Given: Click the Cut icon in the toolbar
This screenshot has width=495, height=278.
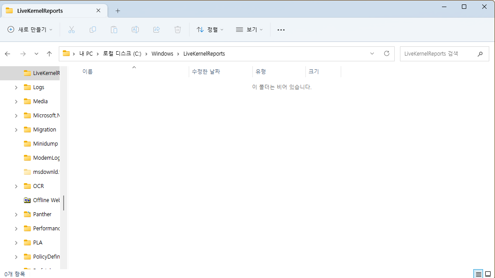Looking at the screenshot, I should tap(72, 30).
